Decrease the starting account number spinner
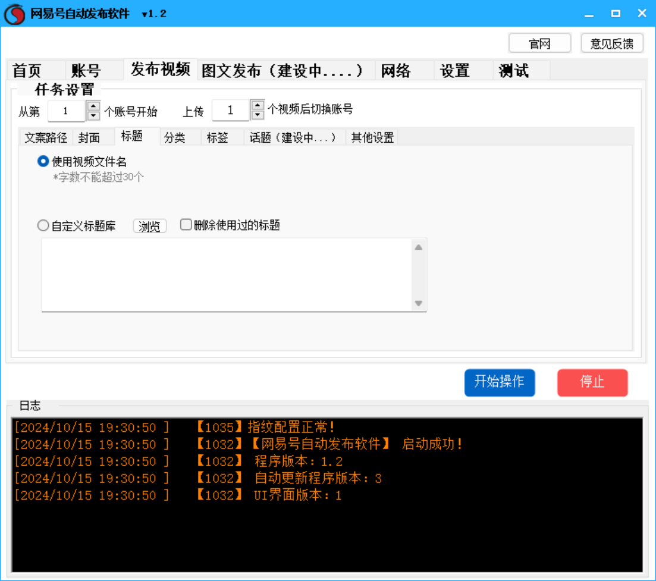The image size is (656, 581). click(93, 116)
